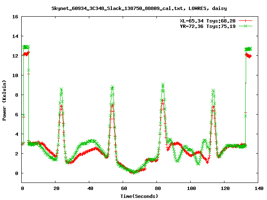Click the red line sample in the legend
The image size is (267, 200).
click(245, 21)
